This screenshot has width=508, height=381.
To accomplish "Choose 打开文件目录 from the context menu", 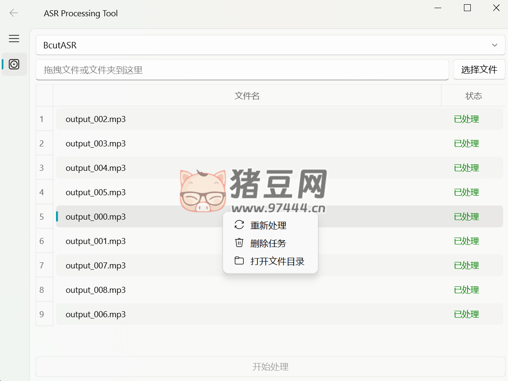I will (x=277, y=261).
